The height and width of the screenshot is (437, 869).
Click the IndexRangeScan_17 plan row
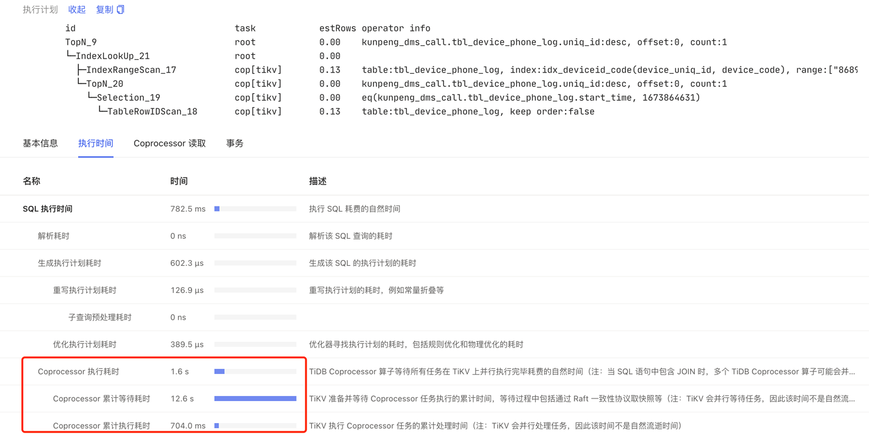(x=131, y=70)
